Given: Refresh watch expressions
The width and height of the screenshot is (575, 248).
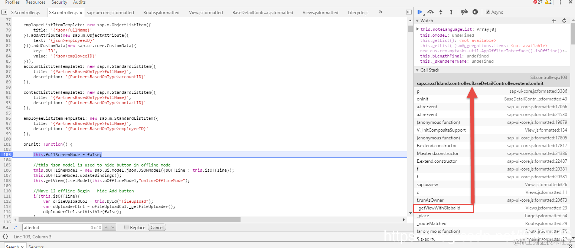Looking at the screenshot, I should pos(564,21).
